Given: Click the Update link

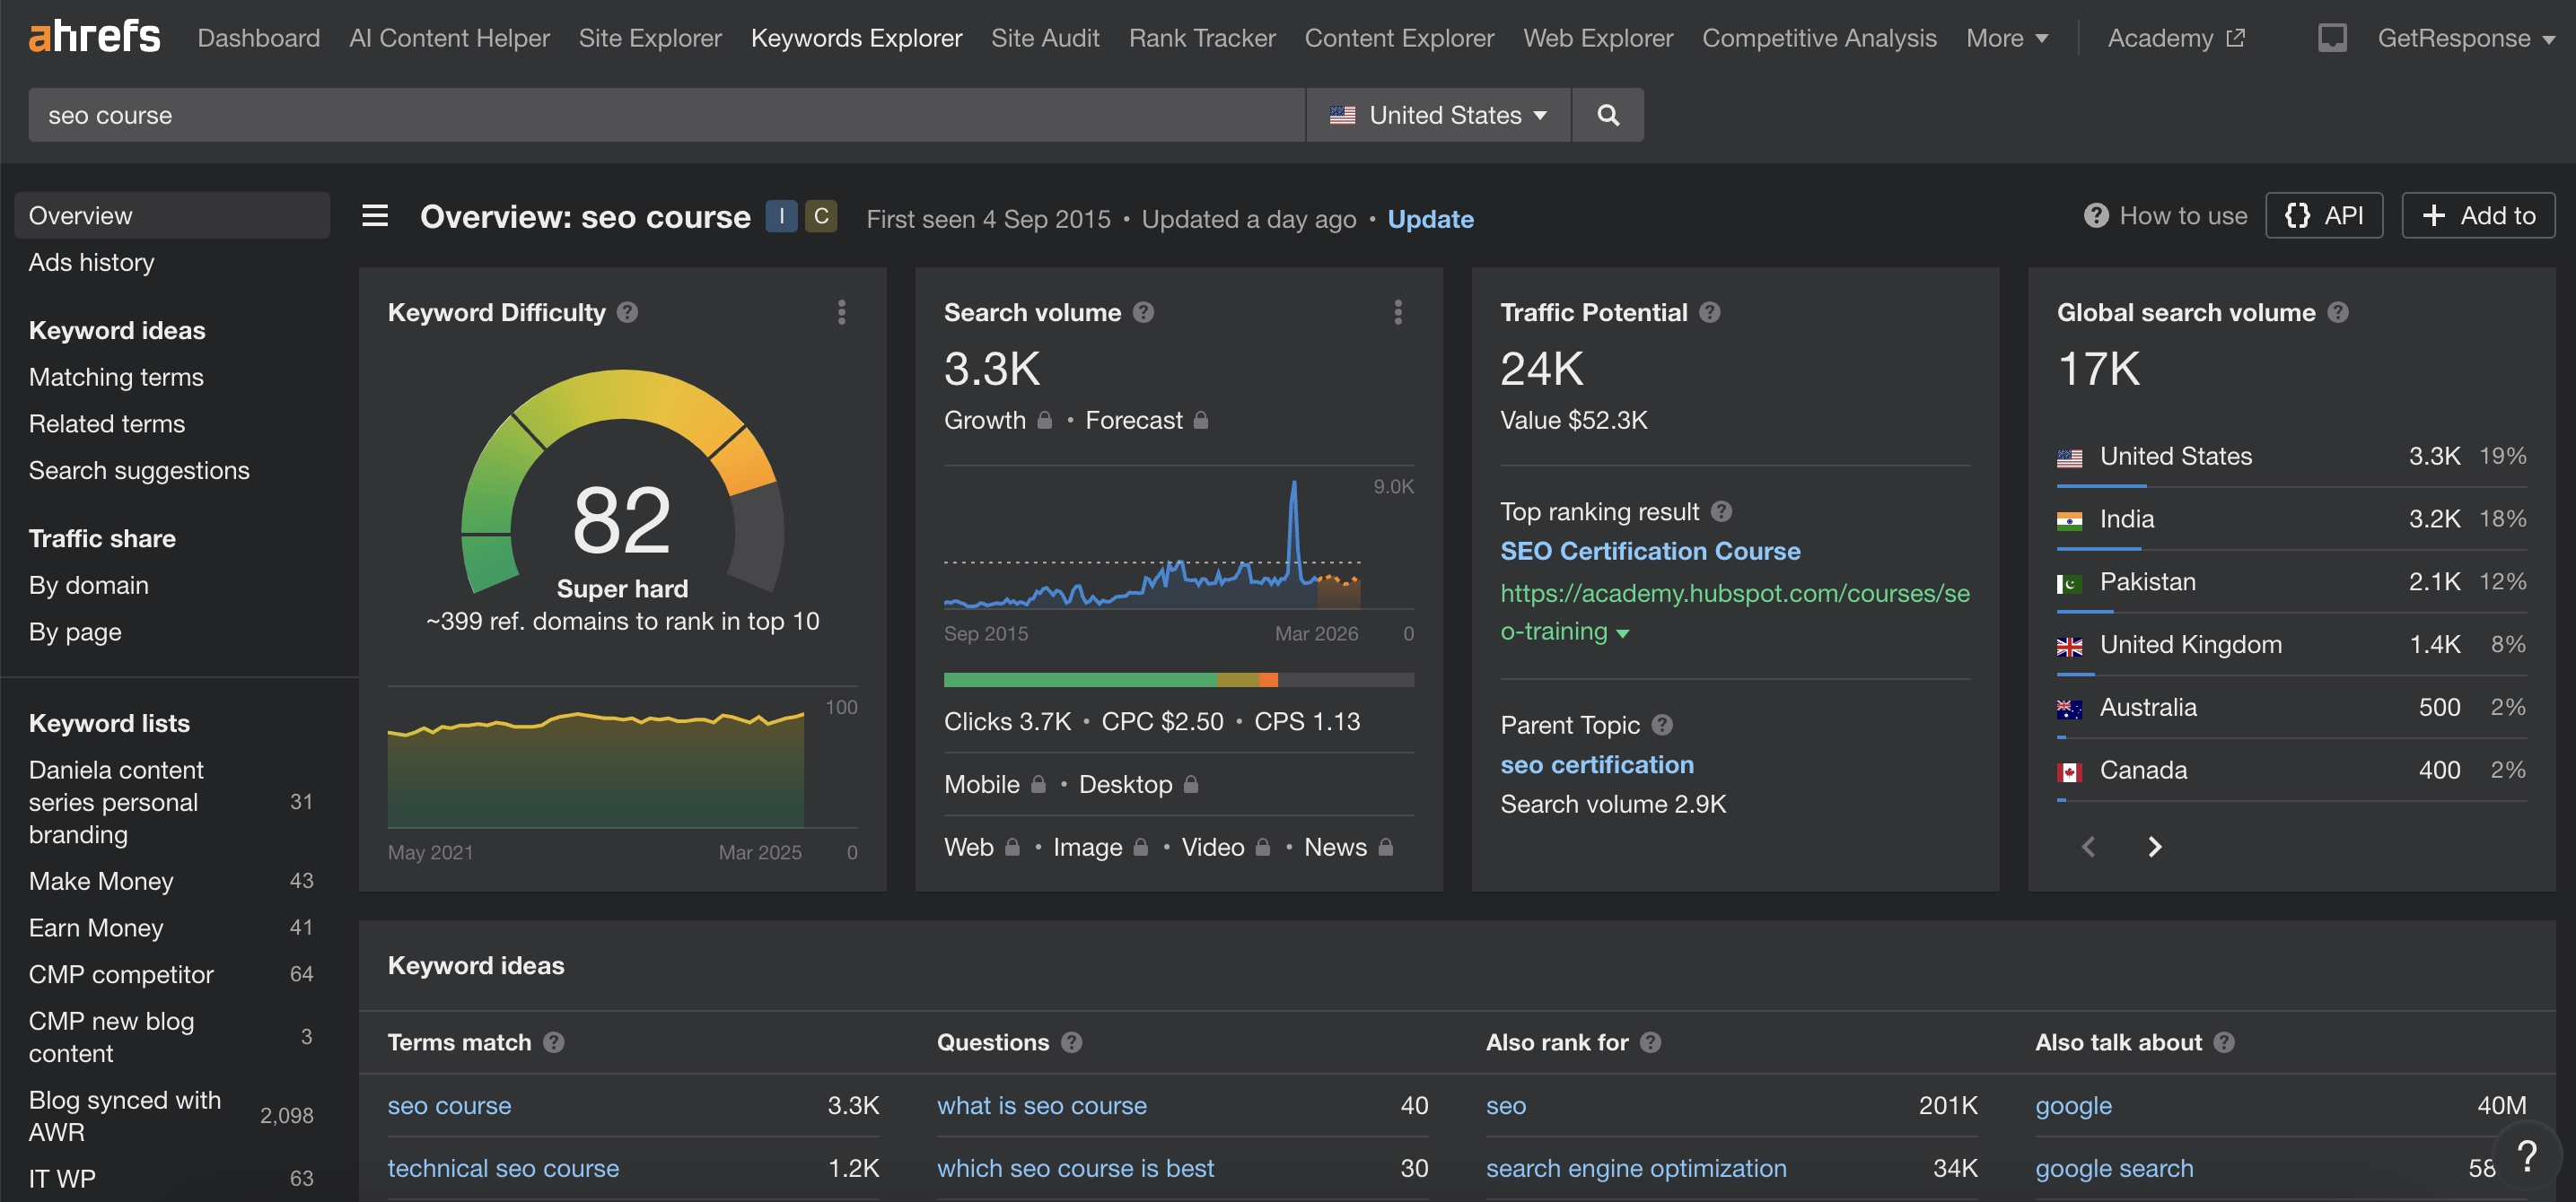Looking at the screenshot, I should [x=1430, y=219].
